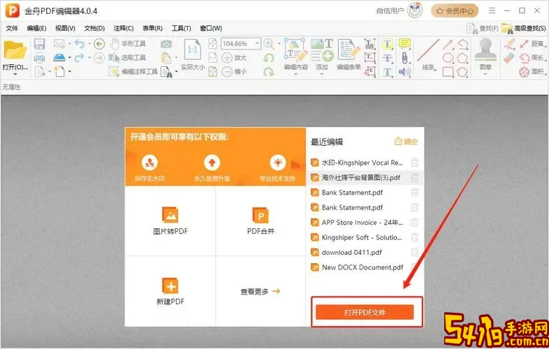Select the distance (距离) measure tool

(x=532, y=44)
